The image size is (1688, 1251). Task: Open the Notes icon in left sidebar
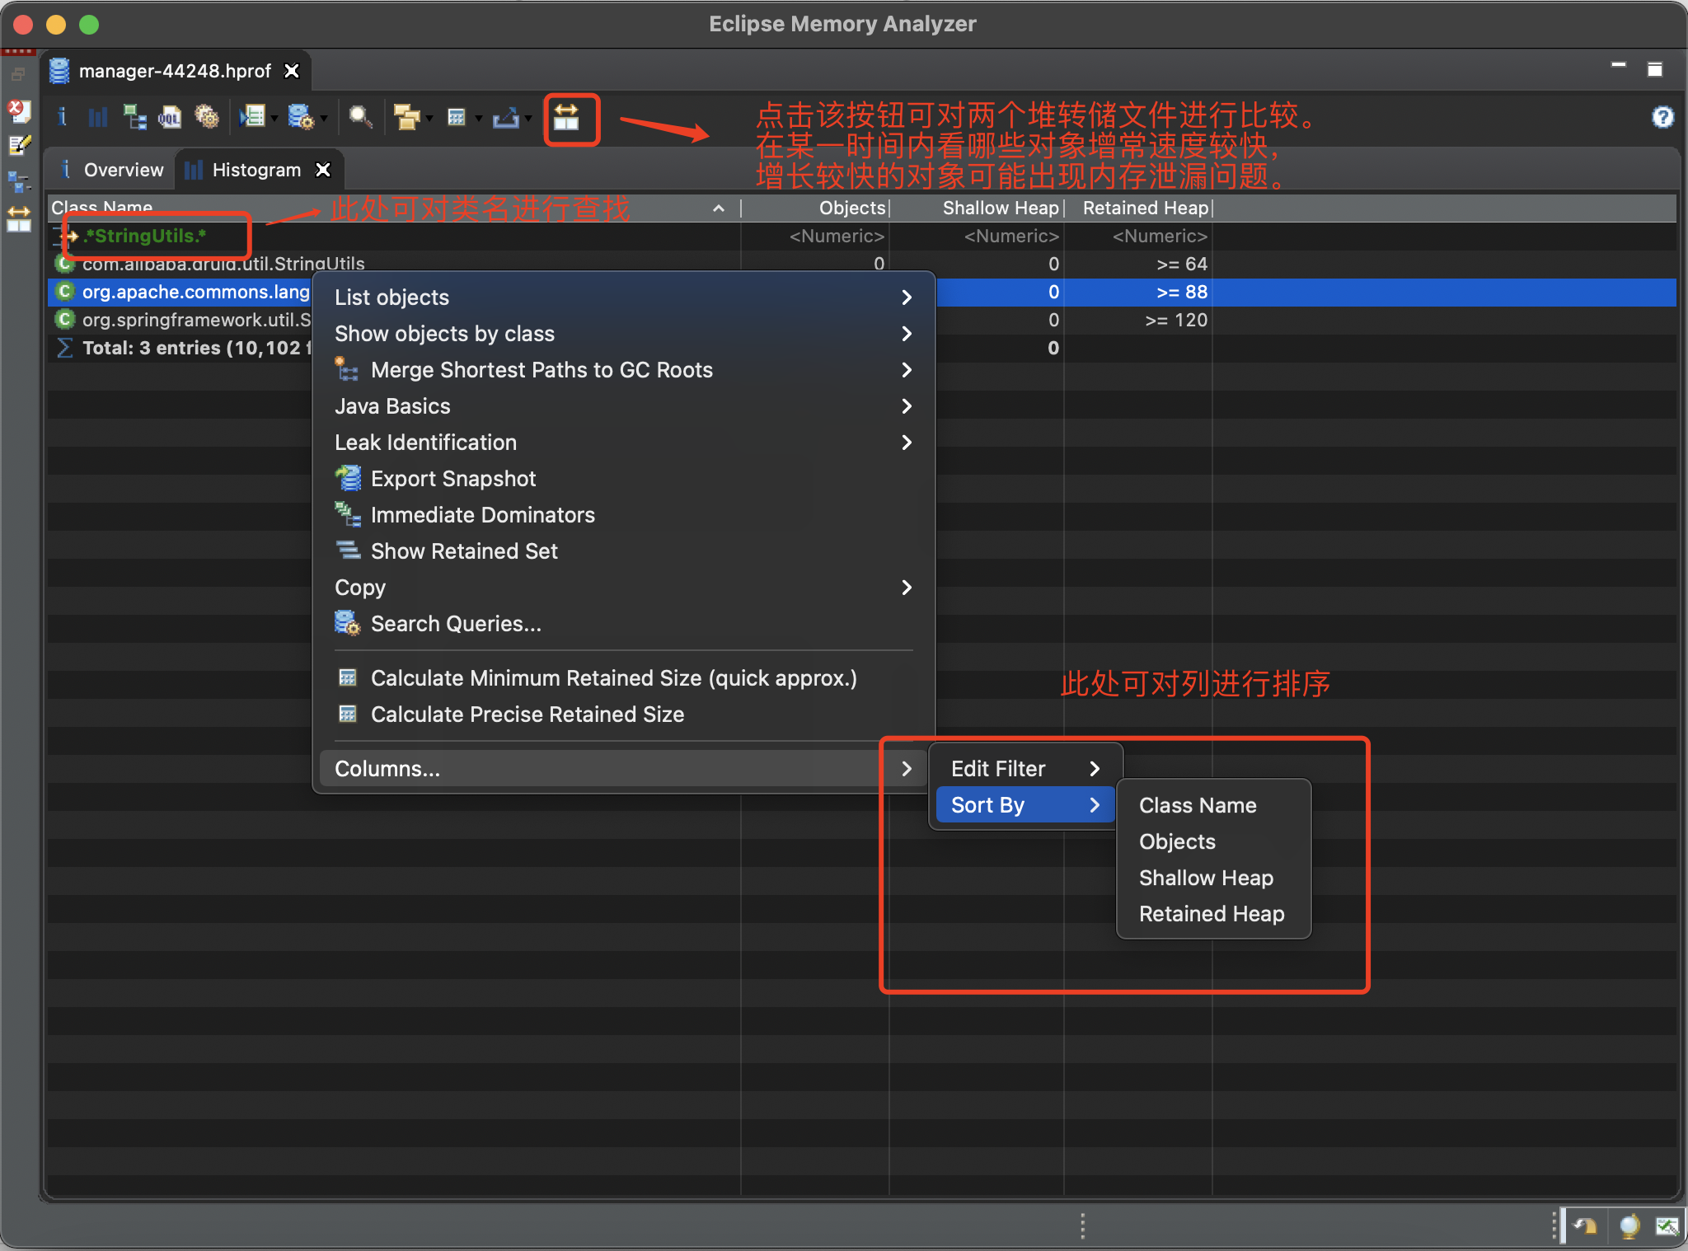point(18,146)
